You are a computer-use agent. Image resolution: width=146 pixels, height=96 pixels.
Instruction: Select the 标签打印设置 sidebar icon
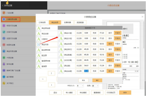click(x=4, y=25)
